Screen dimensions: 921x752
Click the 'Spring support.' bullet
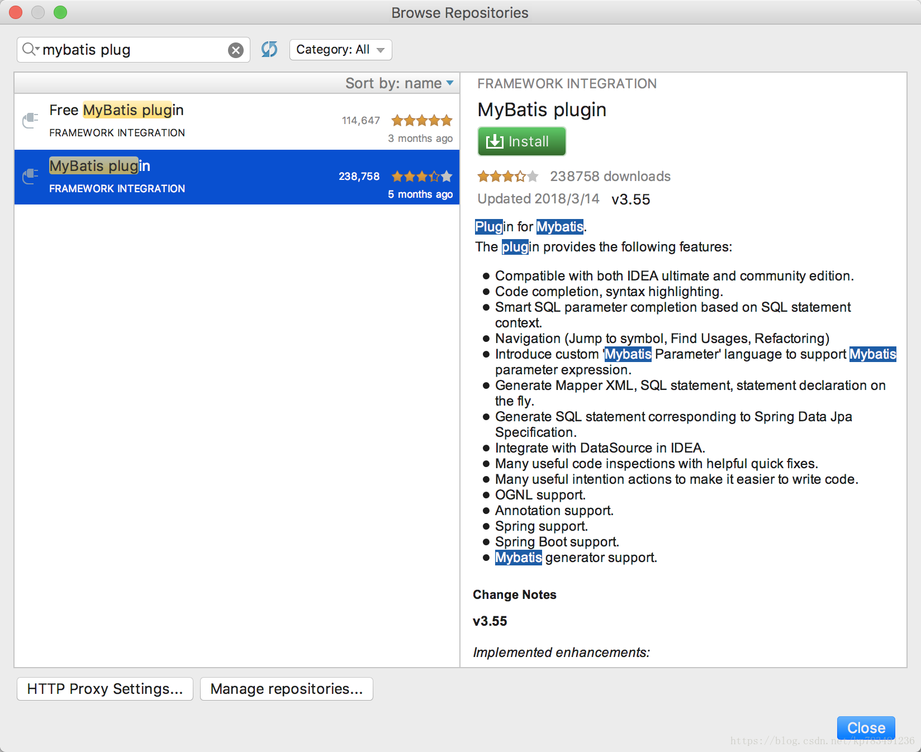541,526
